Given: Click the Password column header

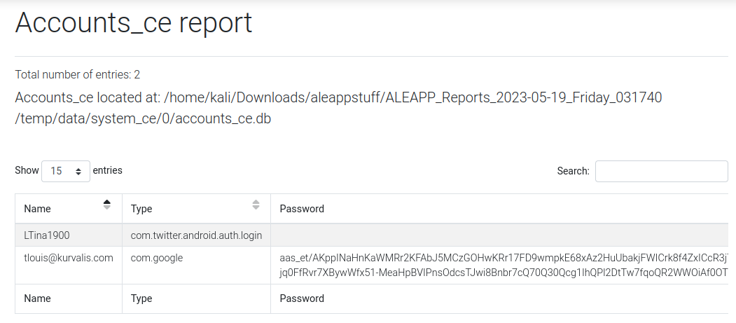Looking at the screenshot, I should coord(302,209).
